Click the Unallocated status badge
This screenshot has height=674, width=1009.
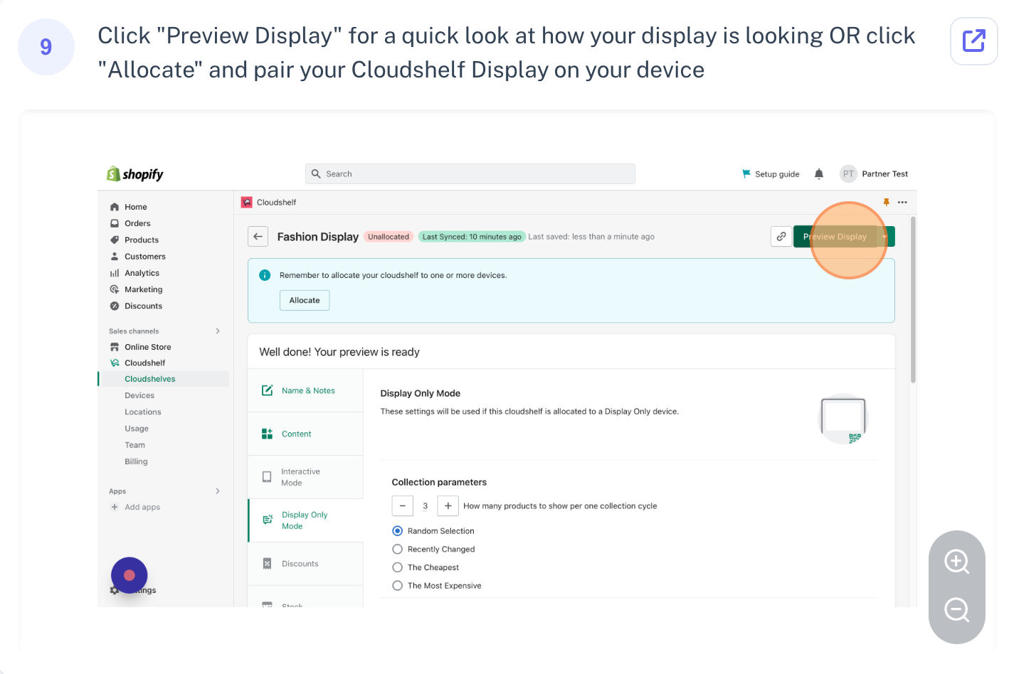[389, 237]
